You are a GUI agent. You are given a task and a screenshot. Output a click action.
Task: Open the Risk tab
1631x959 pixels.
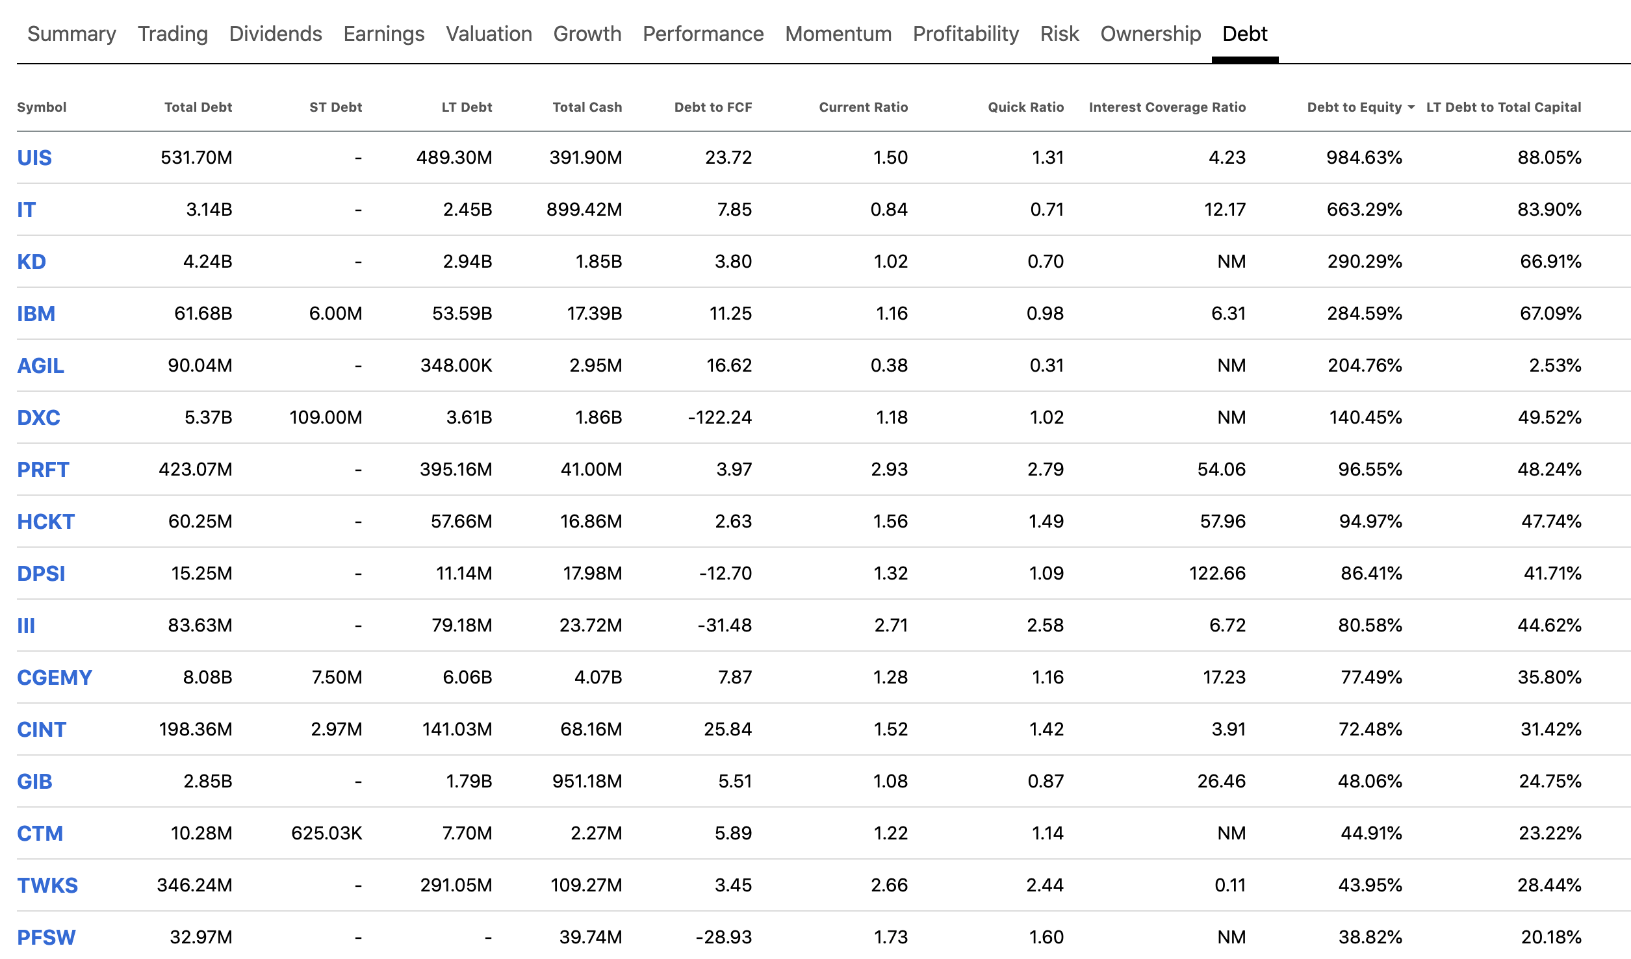coord(1059,34)
